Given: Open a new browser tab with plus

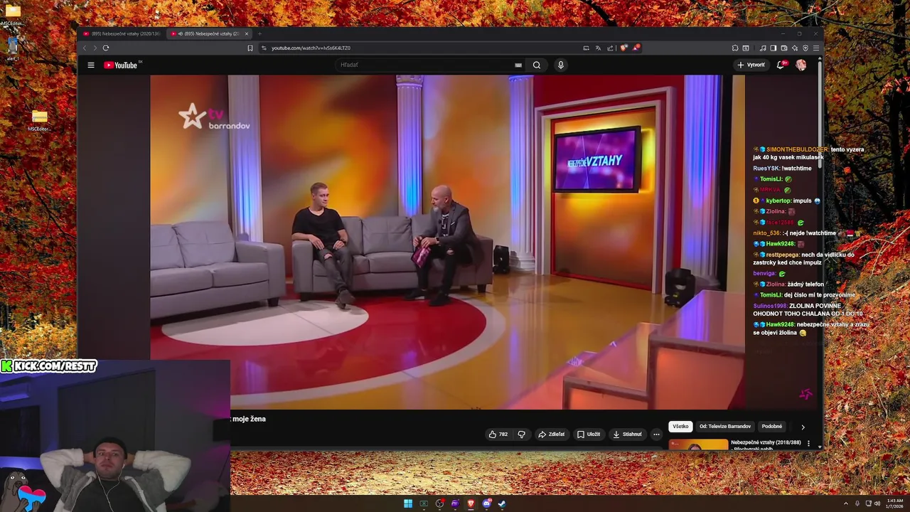Looking at the screenshot, I should point(259,33).
